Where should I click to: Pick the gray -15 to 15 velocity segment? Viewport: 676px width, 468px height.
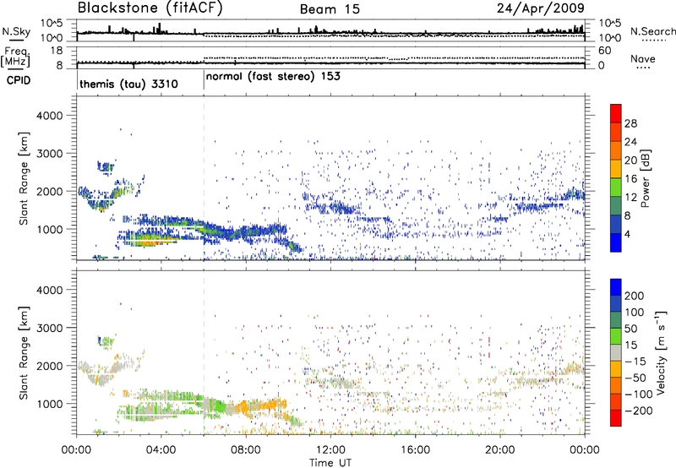point(616,353)
